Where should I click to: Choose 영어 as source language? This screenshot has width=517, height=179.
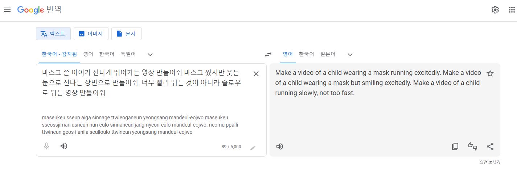[x=88, y=54]
